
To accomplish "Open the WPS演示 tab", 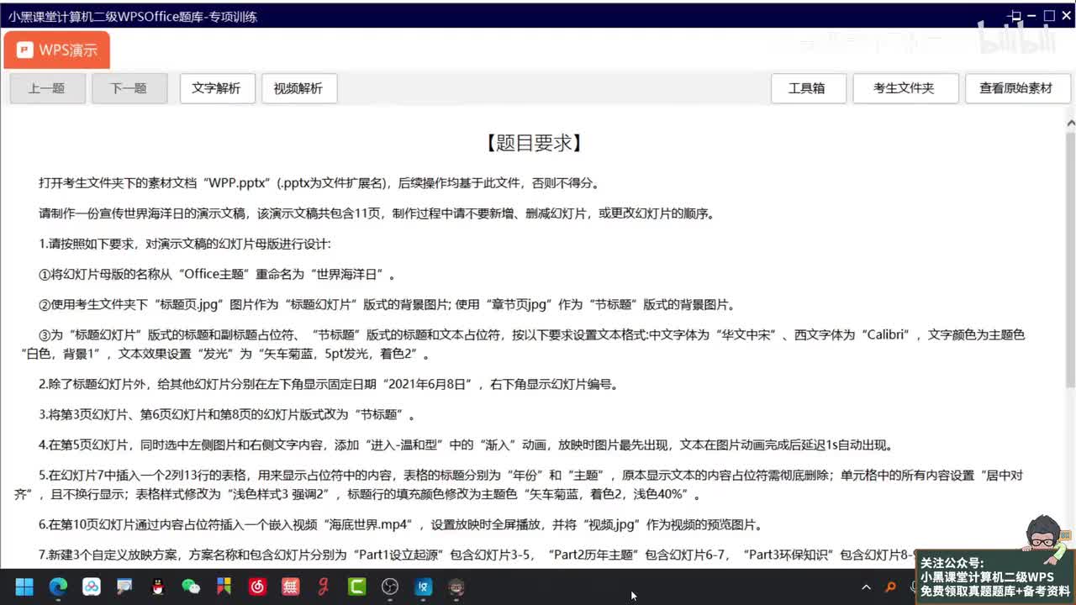I will tap(56, 50).
